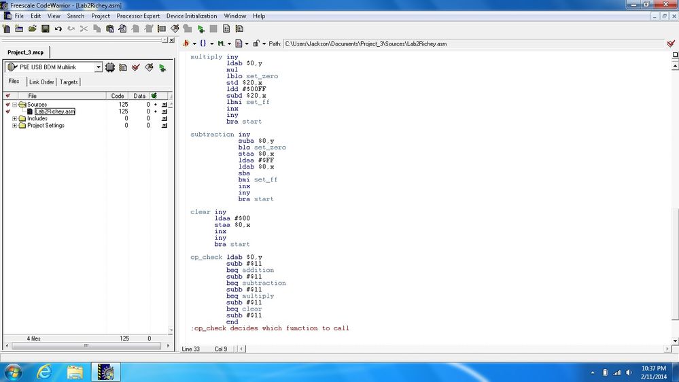The width and height of the screenshot is (679, 382).
Task: Click the red checkmark icon in the project toolbar
Action: tap(136, 67)
